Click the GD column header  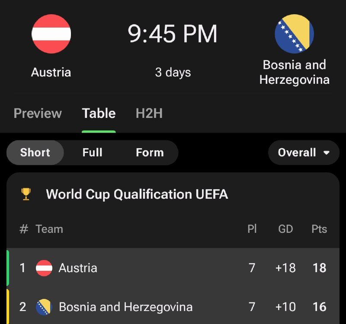285,229
